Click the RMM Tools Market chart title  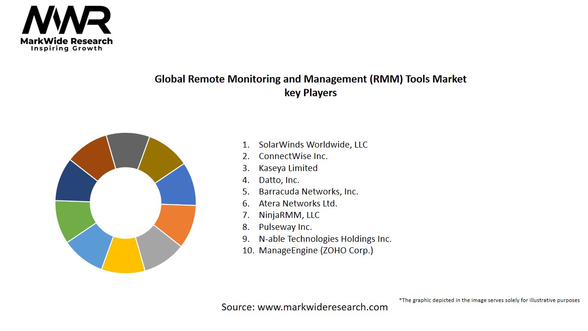click(310, 86)
